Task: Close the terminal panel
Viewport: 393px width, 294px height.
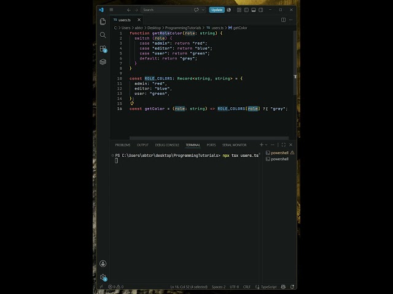Action: (x=290, y=145)
